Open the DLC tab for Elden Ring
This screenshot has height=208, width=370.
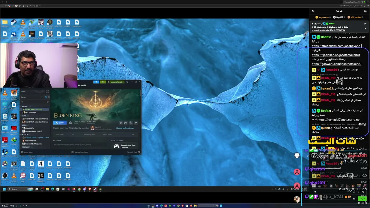(x=73, y=134)
